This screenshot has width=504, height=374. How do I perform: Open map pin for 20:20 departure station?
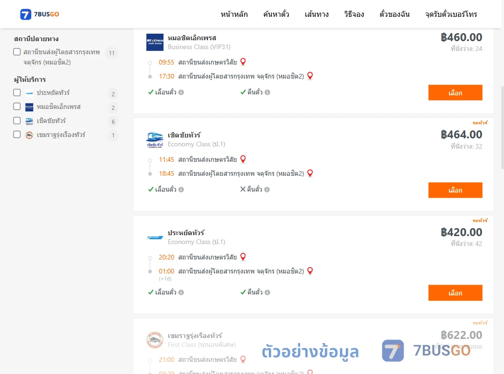tap(243, 257)
